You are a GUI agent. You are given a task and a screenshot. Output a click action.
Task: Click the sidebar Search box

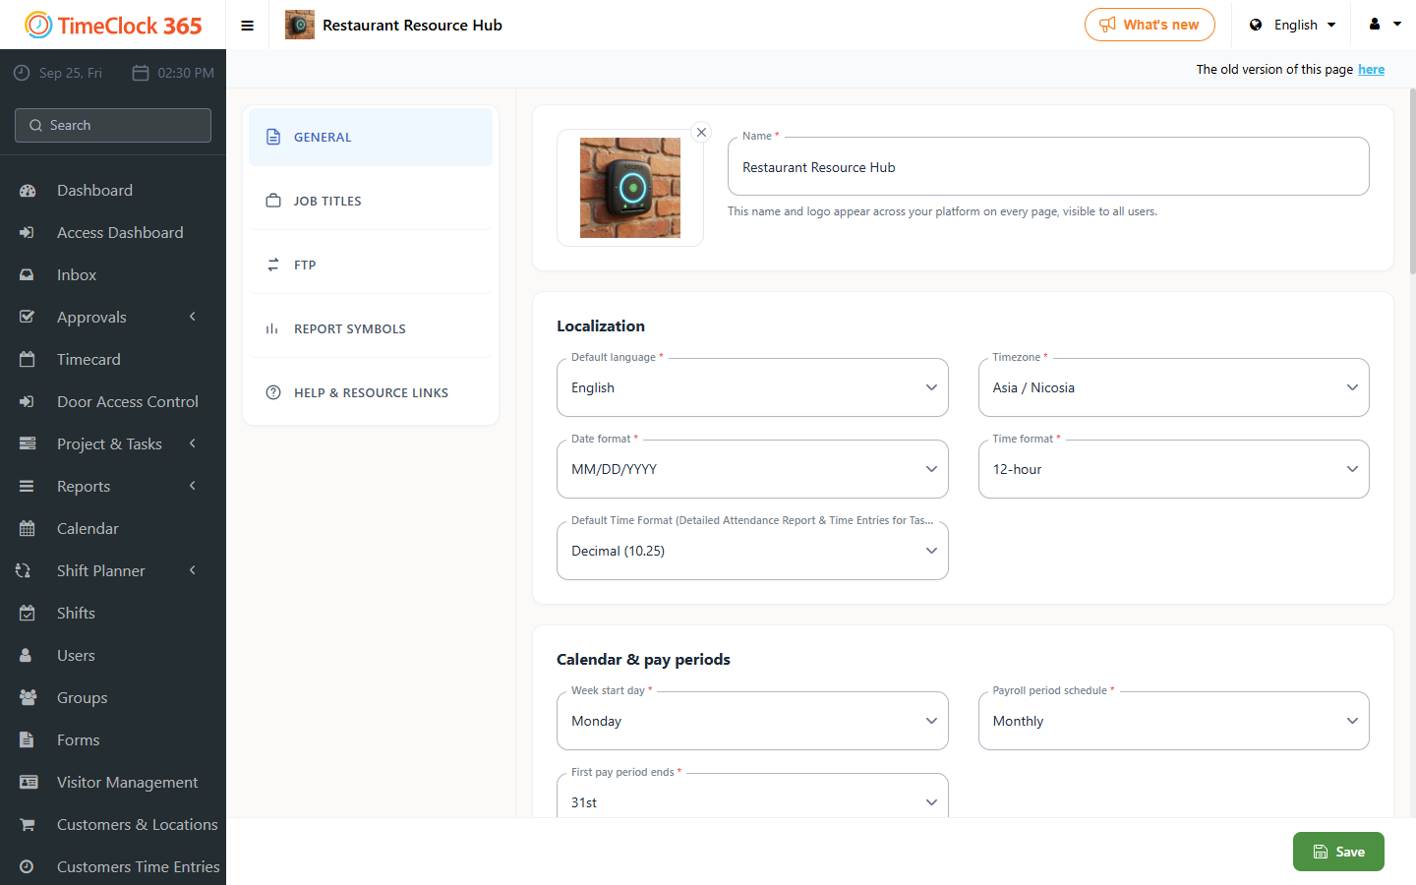[x=113, y=125]
